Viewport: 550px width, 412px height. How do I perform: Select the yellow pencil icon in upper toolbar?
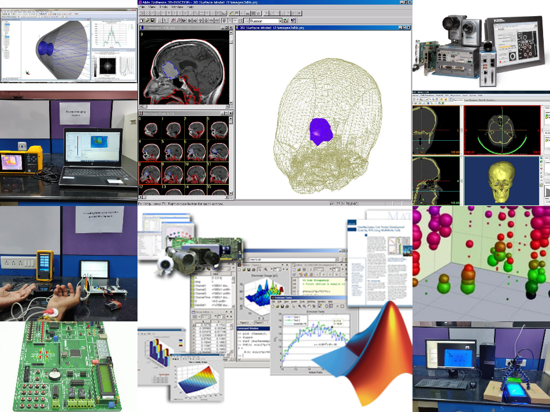[231, 12]
